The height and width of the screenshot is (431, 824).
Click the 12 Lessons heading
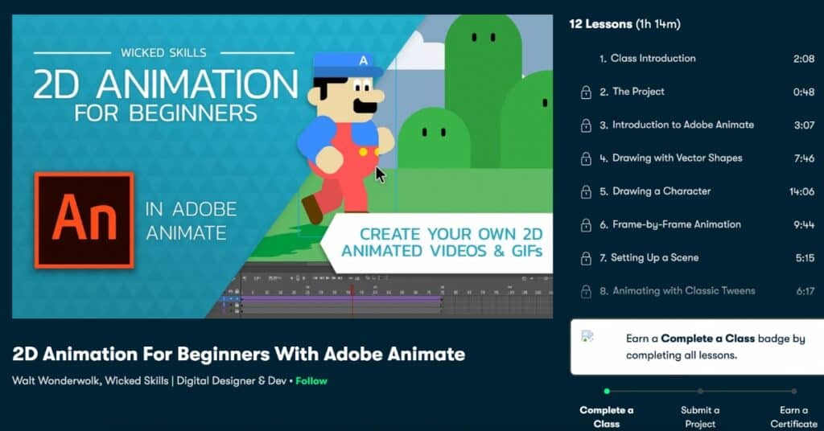624,24
